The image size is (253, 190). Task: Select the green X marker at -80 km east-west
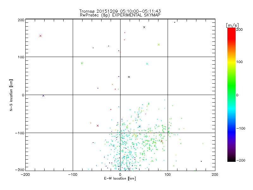pyautogui.click(x=82, y=63)
